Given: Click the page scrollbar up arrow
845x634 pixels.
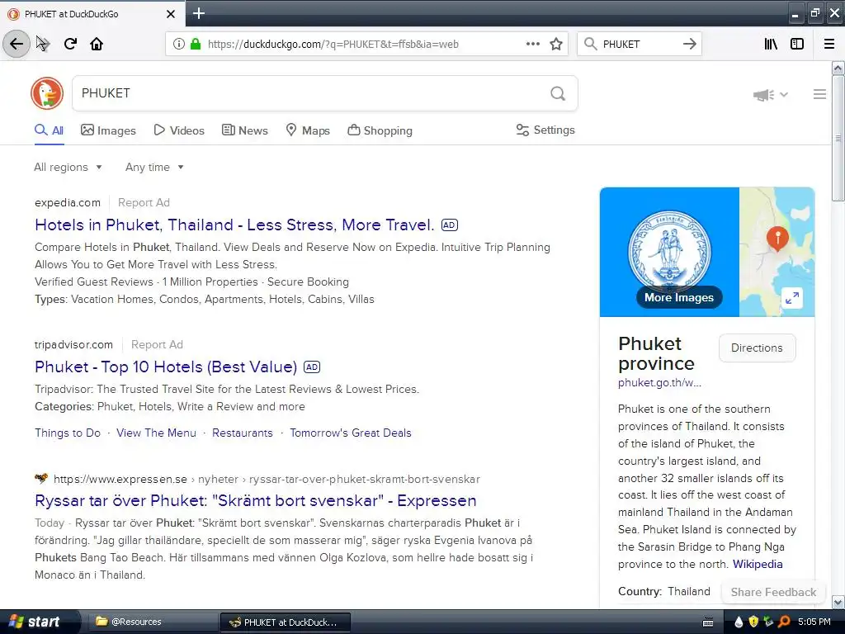Looking at the screenshot, I should (x=838, y=68).
